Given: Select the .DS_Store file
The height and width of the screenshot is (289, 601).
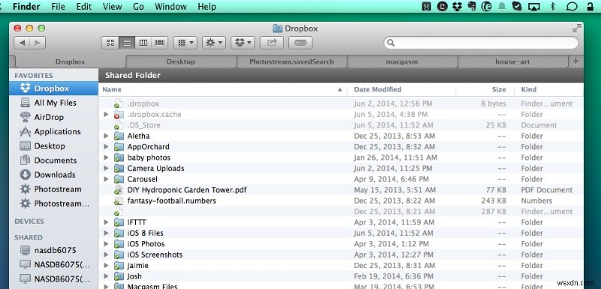Looking at the screenshot, I should coord(341,125).
